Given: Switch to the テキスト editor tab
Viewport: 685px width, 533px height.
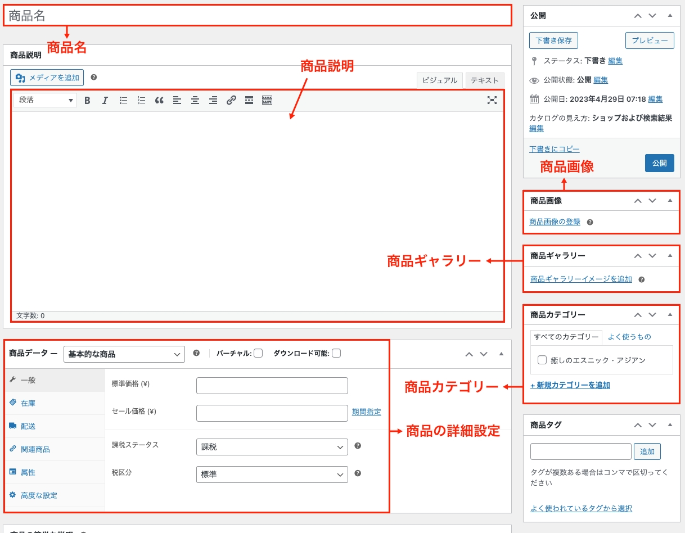Looking at the screenshot, I should pos(485,80).
